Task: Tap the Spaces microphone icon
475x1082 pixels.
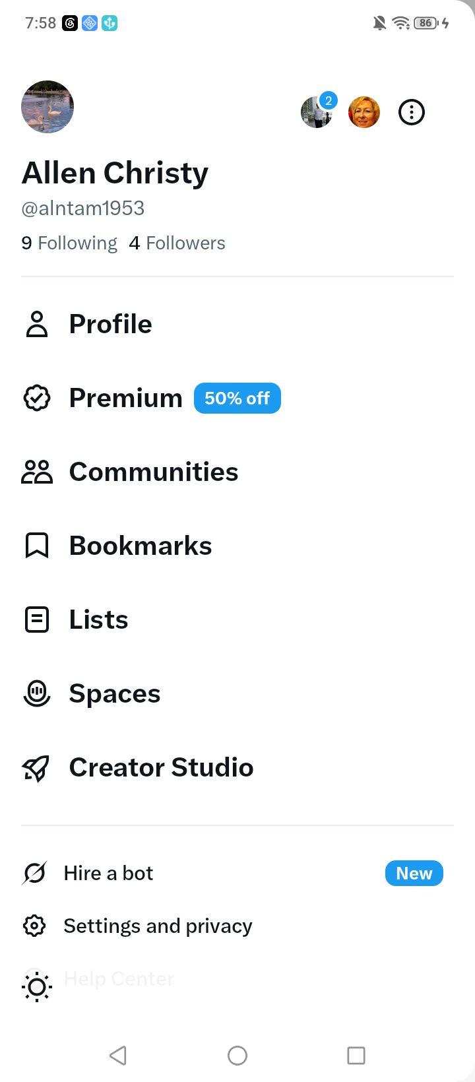Action: [37, 693]
